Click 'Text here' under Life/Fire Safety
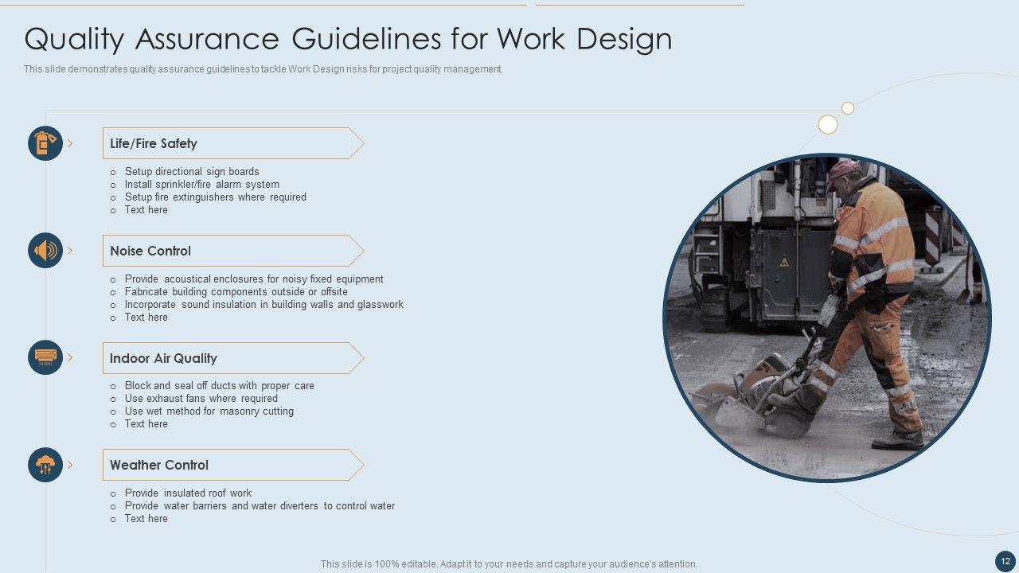This screenshot has width=1019, height=573. click(x=146, y=209)
